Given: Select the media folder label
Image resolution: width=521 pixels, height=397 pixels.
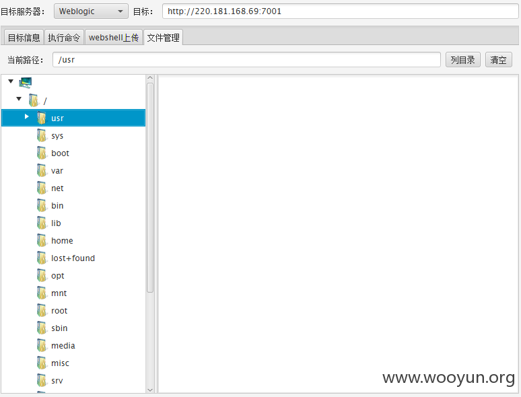Looking at the screenshot, I should pos(63,345).
